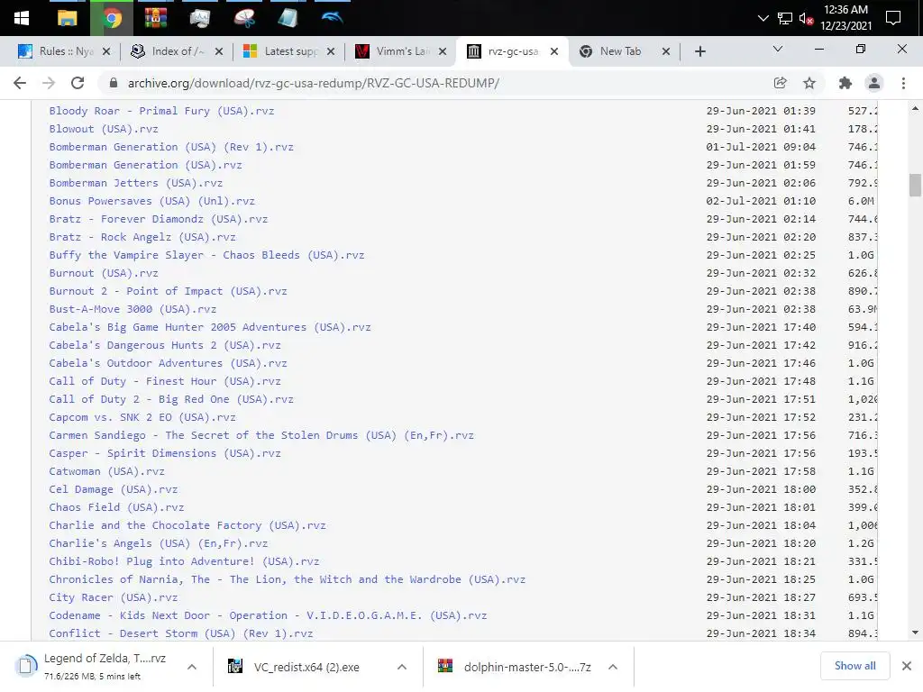Screen dimensions: 923x692
Task: Download Bomberman Generation (USA) (Rev 1).rvz
Action: 171,147
